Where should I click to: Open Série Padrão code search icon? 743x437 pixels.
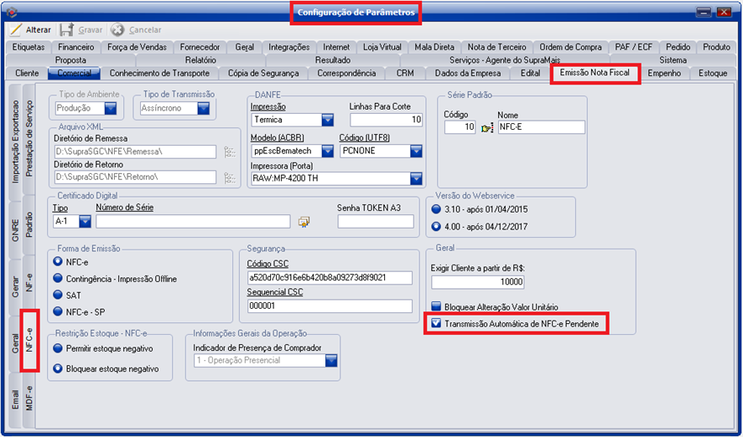486,127
